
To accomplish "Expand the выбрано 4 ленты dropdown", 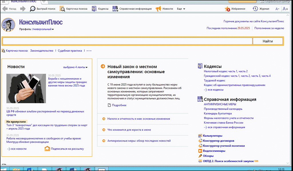I will 75,67.
